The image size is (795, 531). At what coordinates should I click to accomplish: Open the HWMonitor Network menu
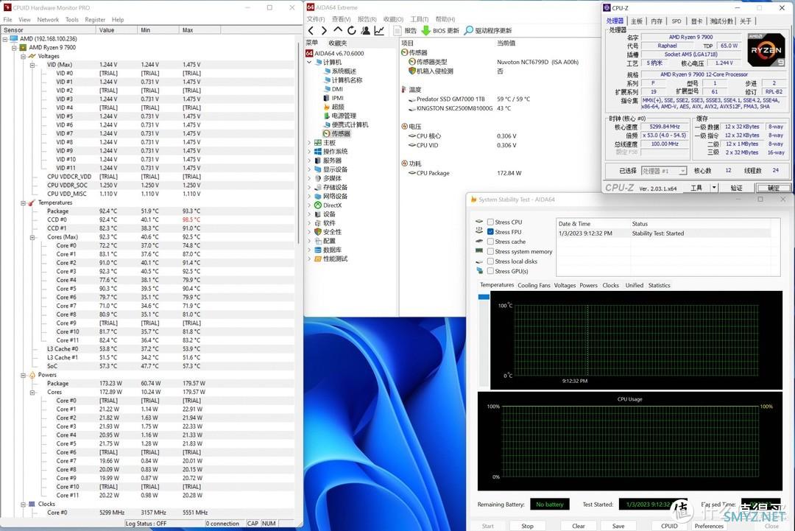48,20
